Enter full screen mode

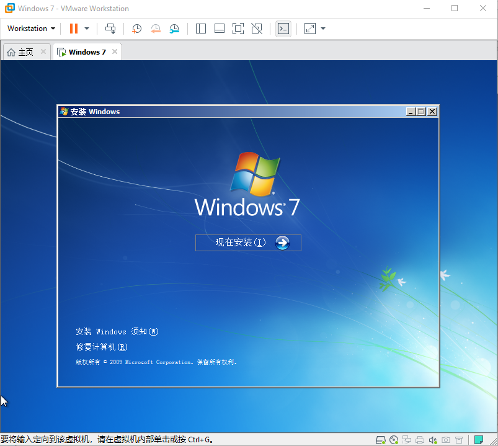(238, 29)
